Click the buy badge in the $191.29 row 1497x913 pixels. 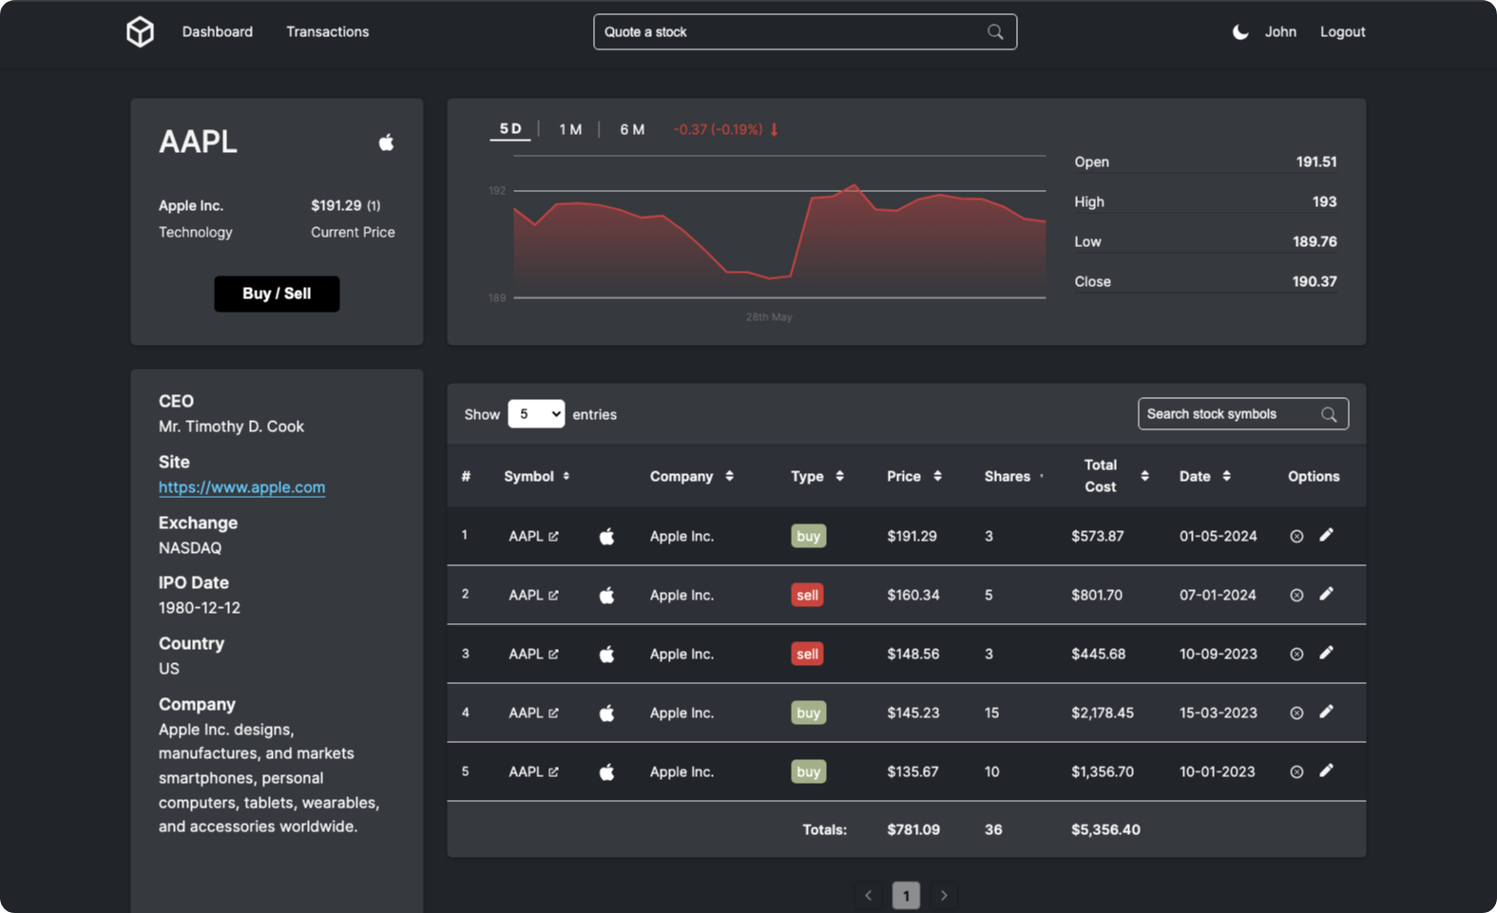tap(808, 536)
